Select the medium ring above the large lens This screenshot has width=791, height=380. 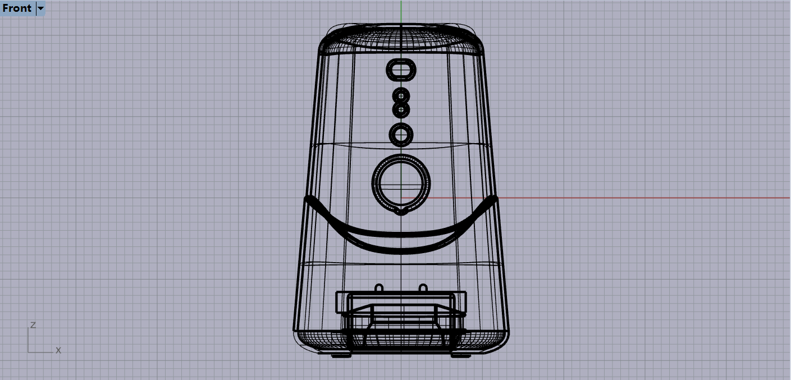[401, 134]
